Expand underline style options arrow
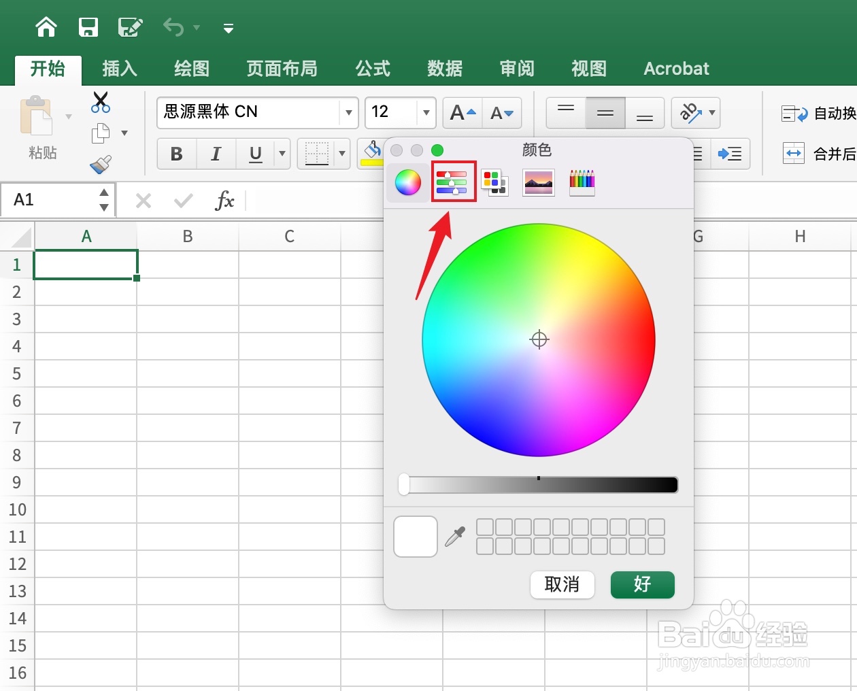 (x=282, y=154)
